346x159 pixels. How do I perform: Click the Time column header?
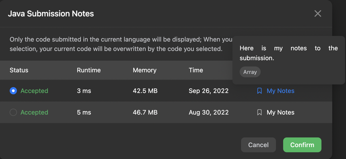point(196,70)
